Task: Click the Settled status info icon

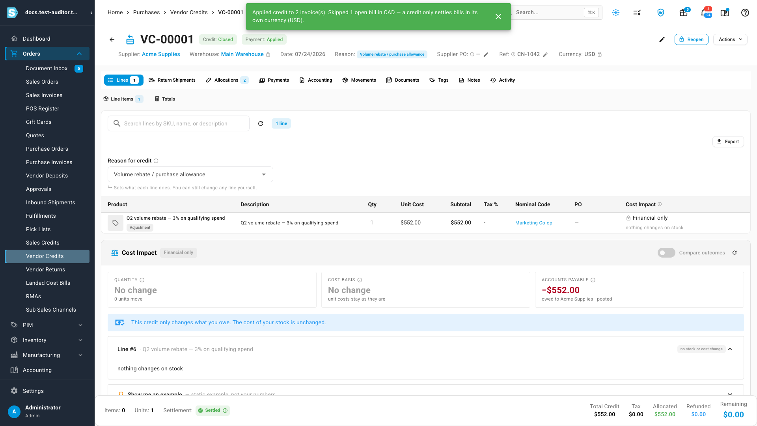Action: [225, 411]
